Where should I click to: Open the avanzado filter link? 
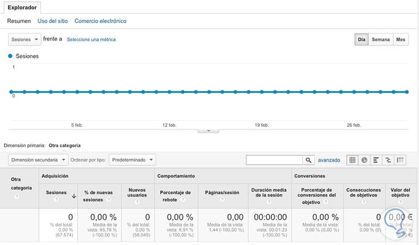(x=329, y=160)
